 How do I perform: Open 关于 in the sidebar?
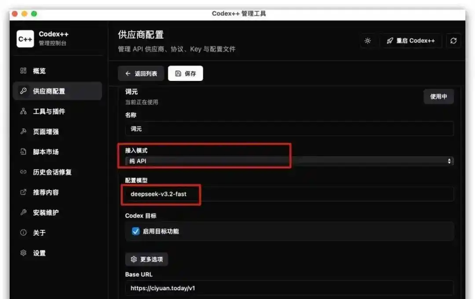(x=57, y=233)
